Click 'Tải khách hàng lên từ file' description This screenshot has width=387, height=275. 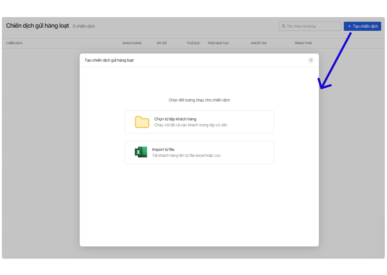click(186, 155)
